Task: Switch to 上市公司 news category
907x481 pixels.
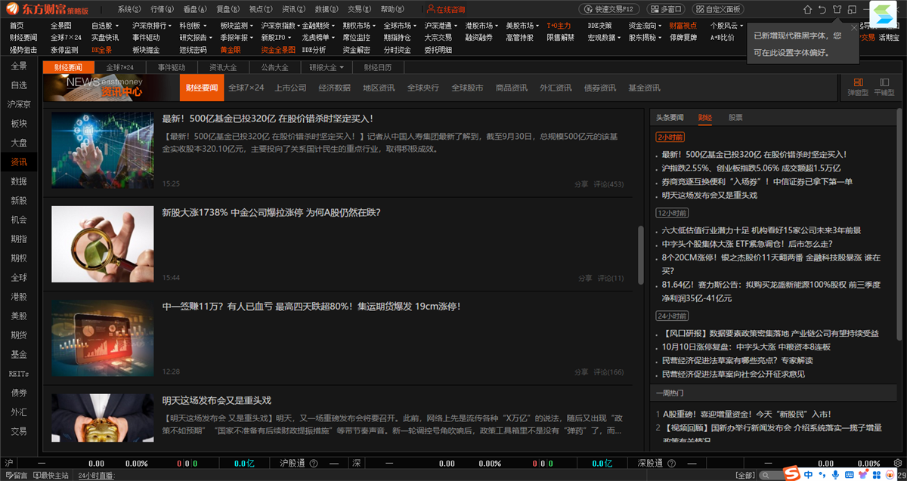Action: [290, 88]
